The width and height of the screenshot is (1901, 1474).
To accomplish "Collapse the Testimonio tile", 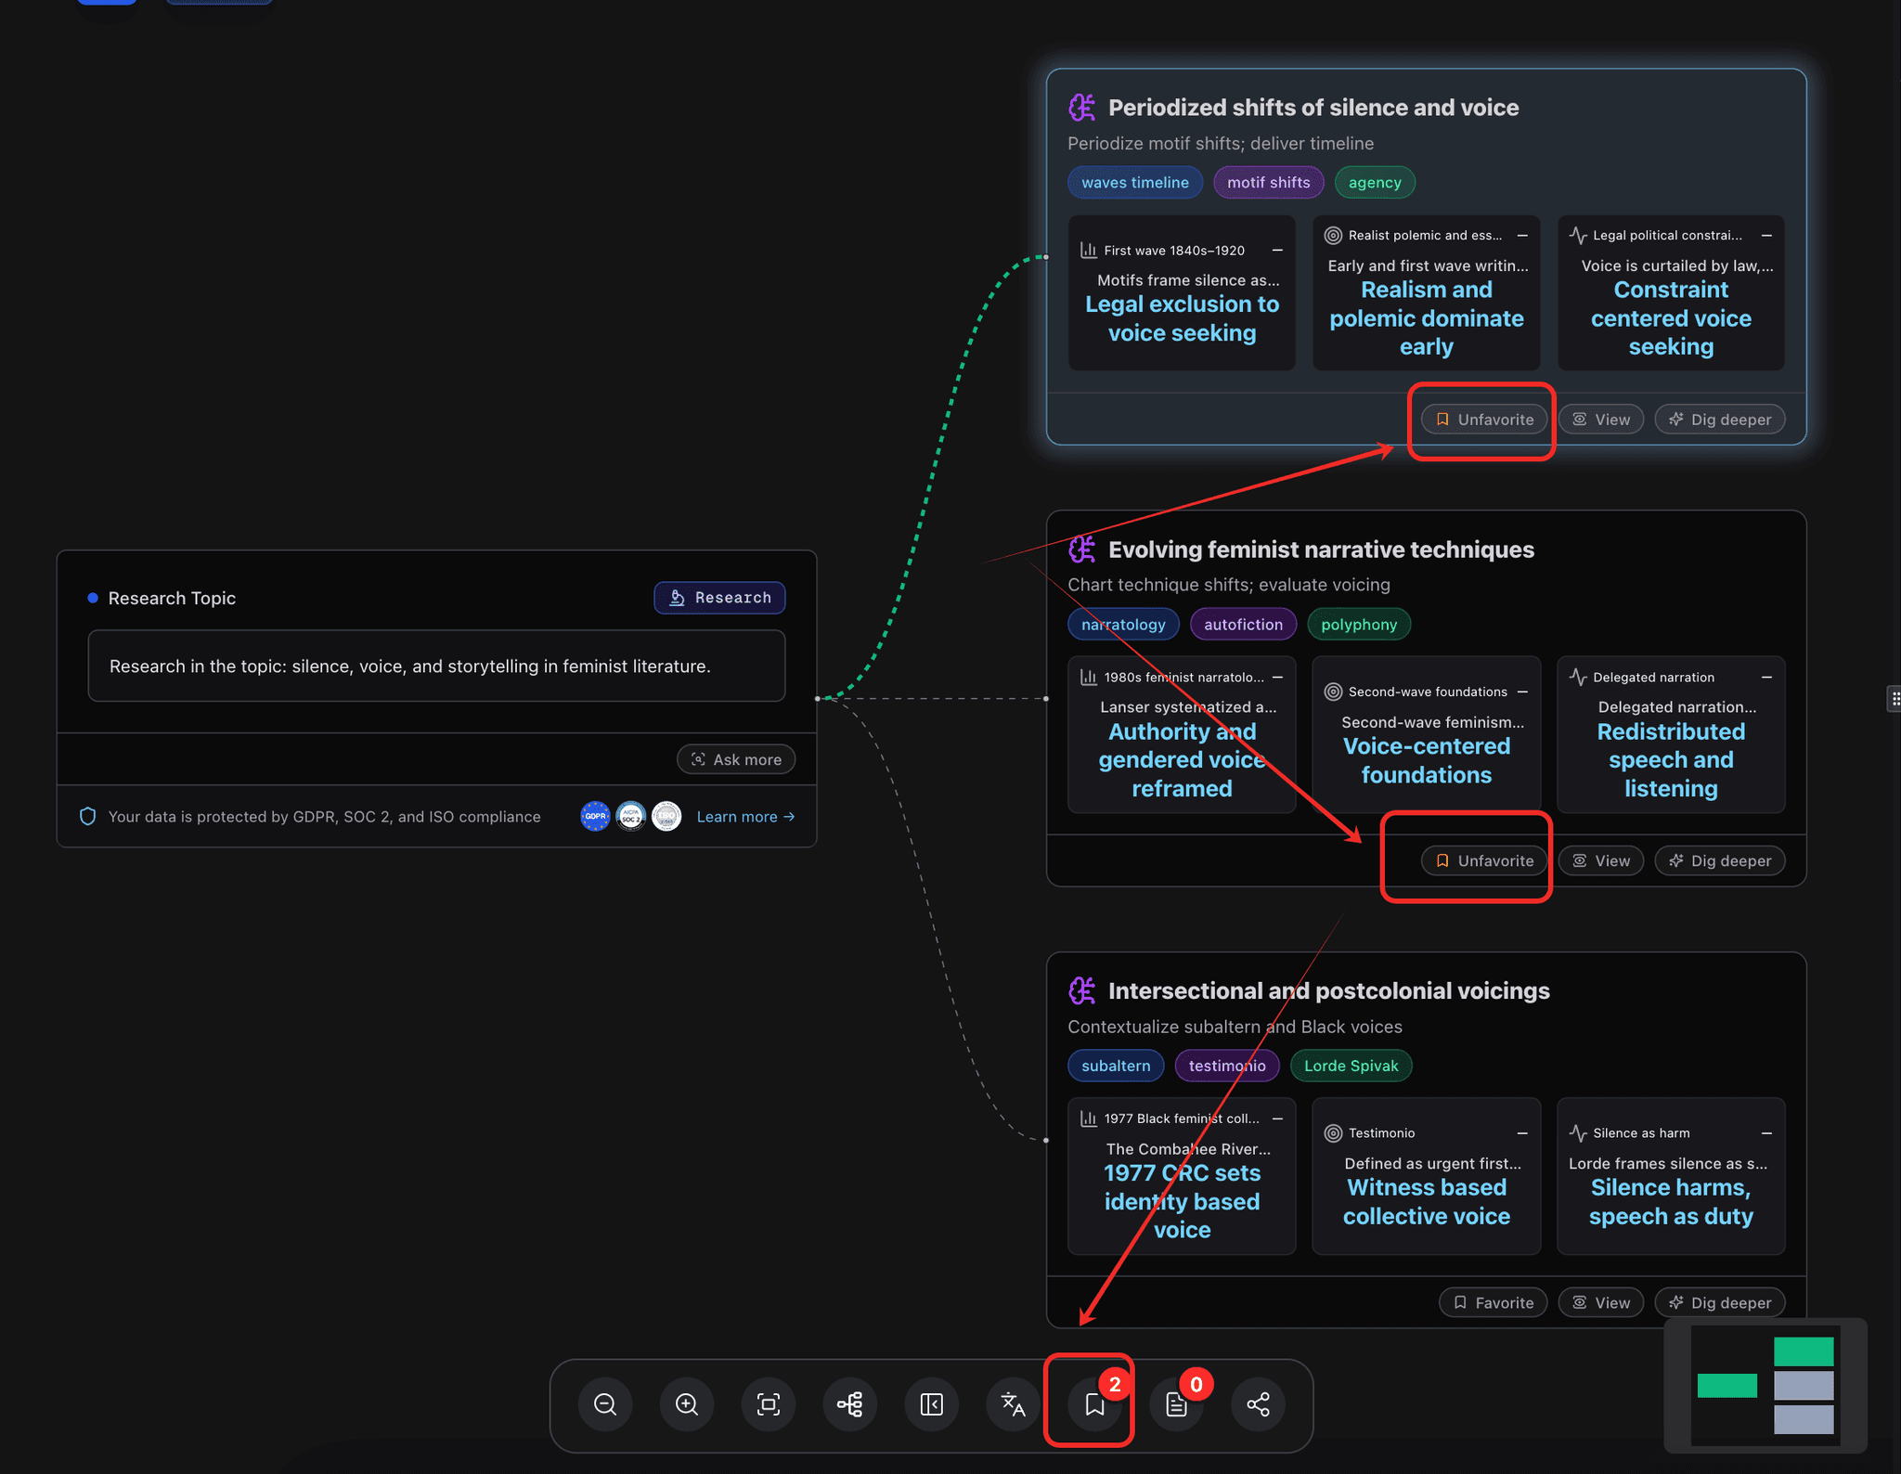I will [1522, 1132].
